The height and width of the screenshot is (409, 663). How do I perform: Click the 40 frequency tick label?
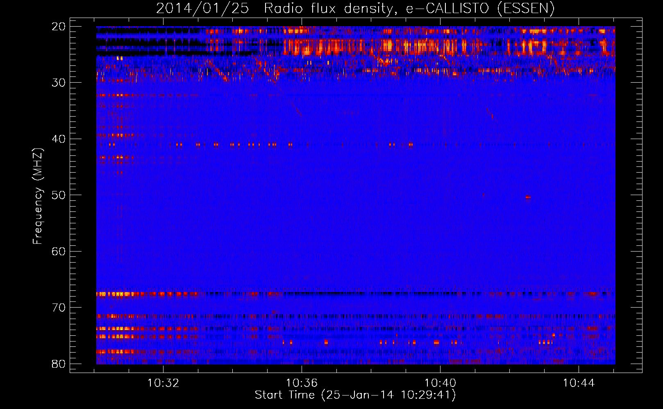[x=59, y=139]
